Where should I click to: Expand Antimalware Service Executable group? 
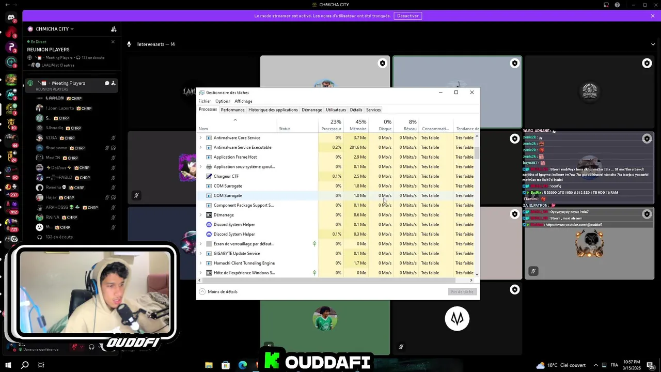201,147
